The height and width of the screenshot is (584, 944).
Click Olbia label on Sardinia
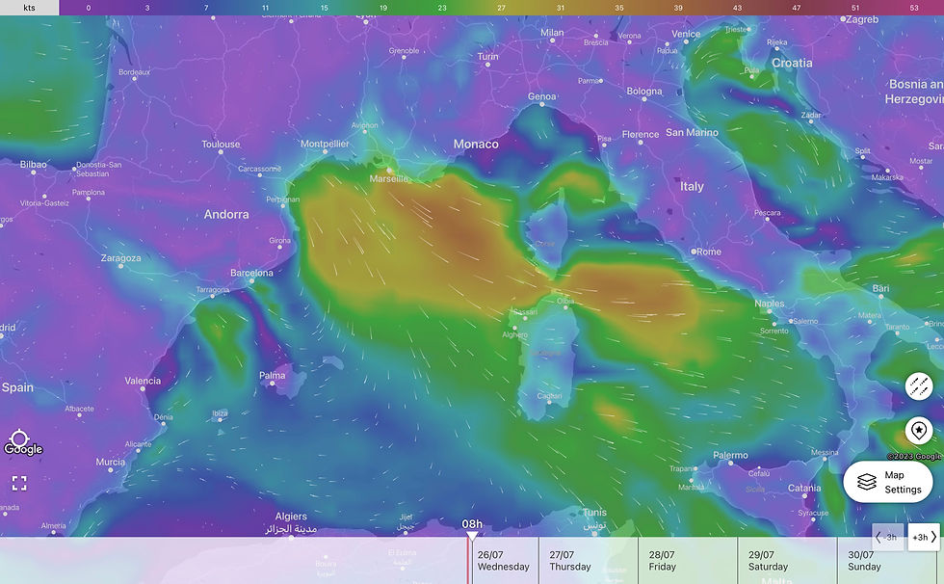[565, 301]
